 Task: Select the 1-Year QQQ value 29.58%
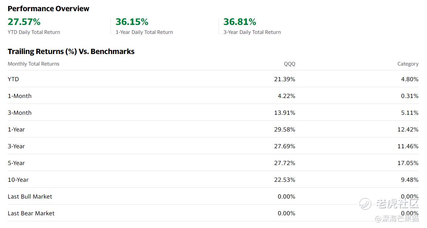[x=285, y=130]
